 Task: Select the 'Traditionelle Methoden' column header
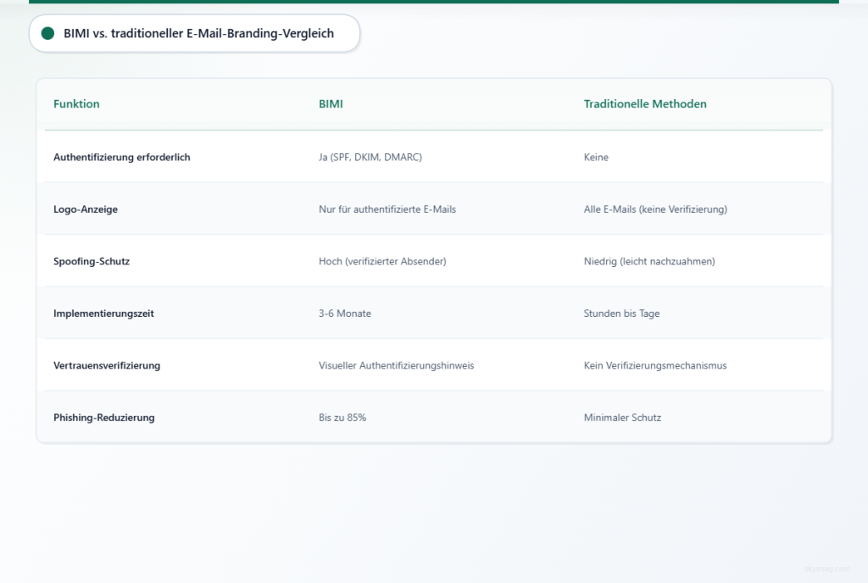tap(645, 104)
